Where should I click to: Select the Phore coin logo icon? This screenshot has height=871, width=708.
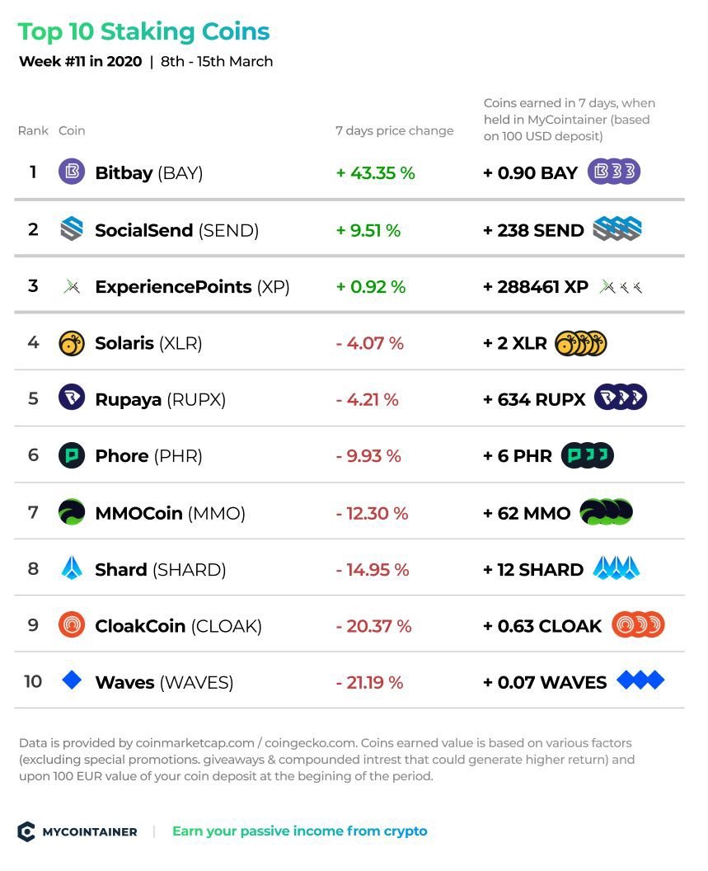(72, 455)
